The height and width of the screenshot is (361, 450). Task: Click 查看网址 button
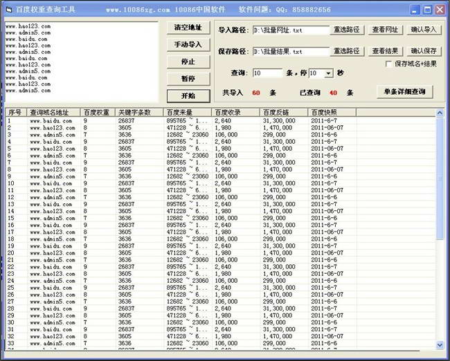pyautogui.click(x=385, y=30)
